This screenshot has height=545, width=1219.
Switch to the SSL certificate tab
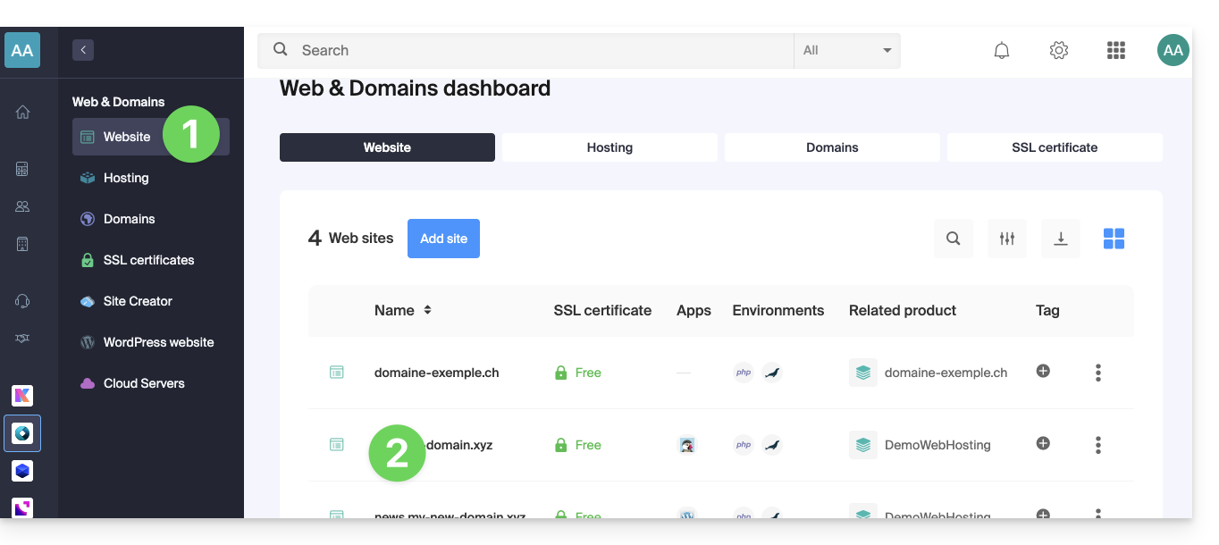coord(1055,147)
